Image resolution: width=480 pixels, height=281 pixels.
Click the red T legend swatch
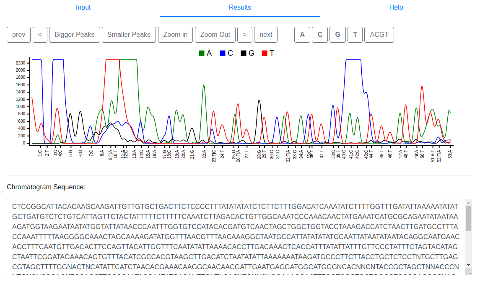pos(265,53)
